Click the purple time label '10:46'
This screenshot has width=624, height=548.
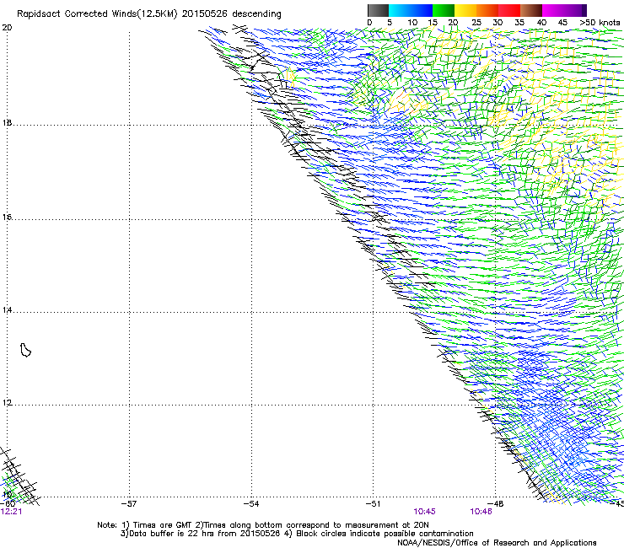click(481, 512)
